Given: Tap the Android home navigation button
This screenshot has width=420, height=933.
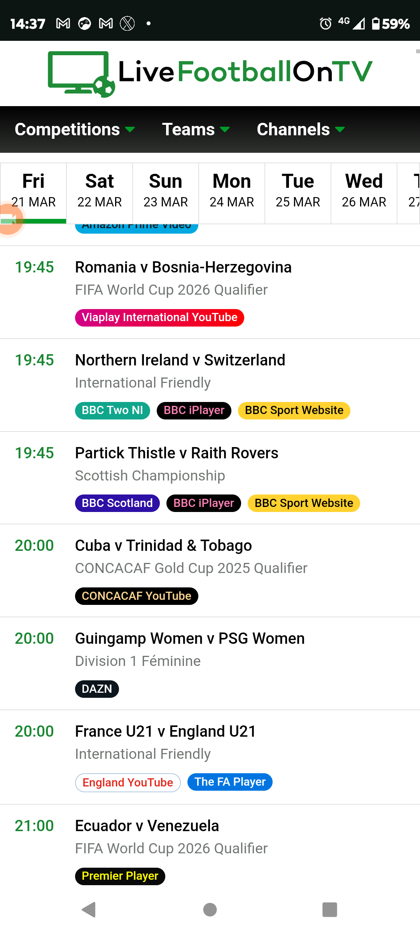Looking at the screenshot, I should click(x=210, y=909).
